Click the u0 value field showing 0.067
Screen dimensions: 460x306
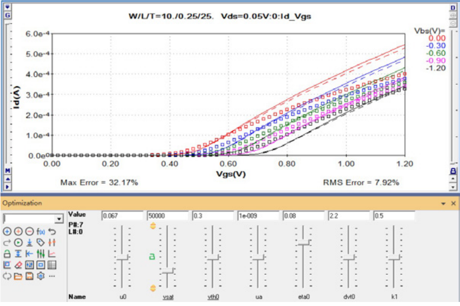[x=122, y=216]
